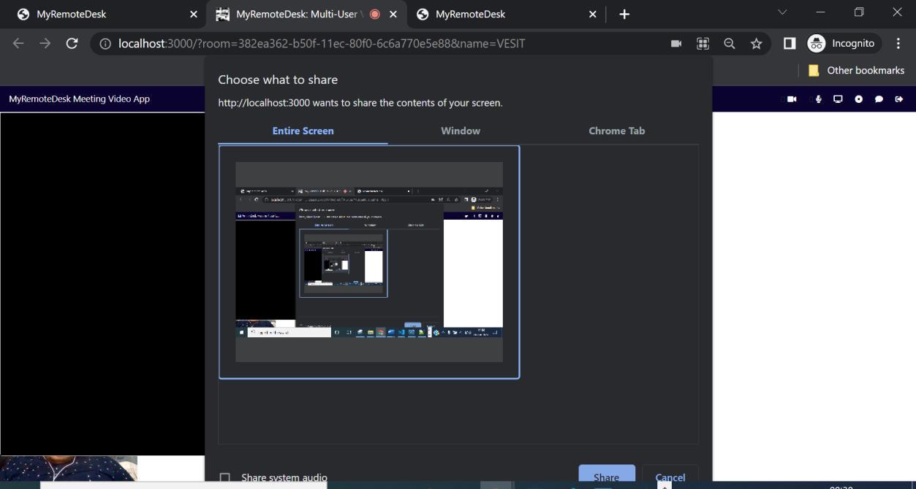
Task: Open the chat bubble icon
Action: click(x=879, y=99)
